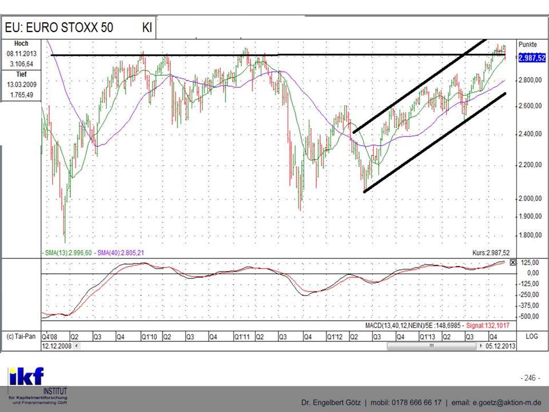Click the -250,00 MACD axis label
This screenshot has width=549, height=412.
pos(529,295)
